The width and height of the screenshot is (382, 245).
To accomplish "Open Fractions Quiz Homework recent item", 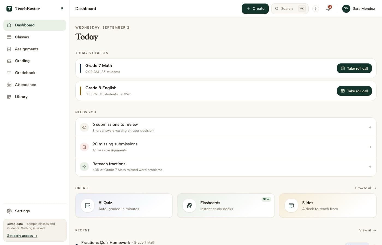I will tap(106, 242).
